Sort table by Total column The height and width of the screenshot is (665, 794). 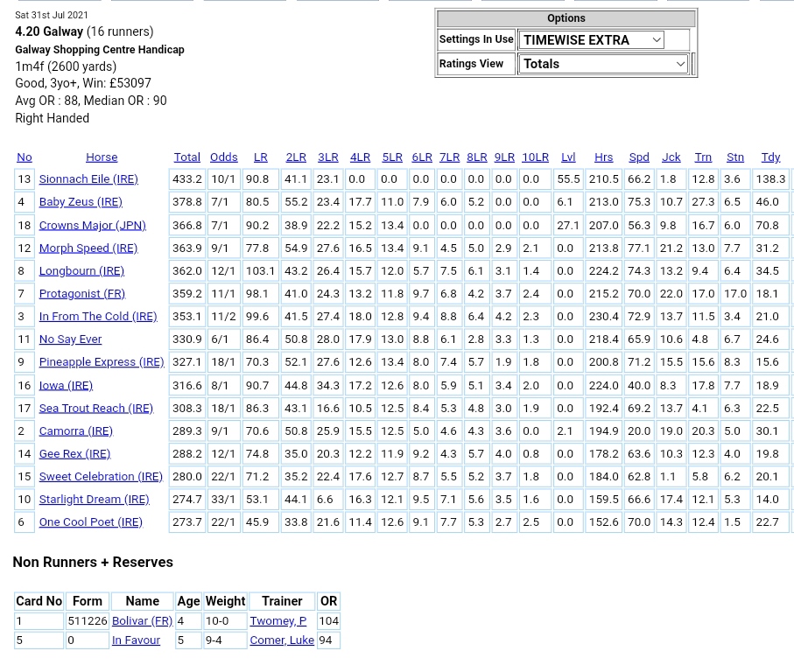[x=186, y=157]
